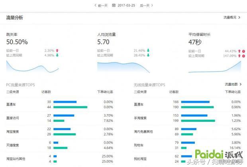Click PC 直接访问 source row label
Viewport: 247px width, 167px height.
pyautogui.click(x=13, y=118)
